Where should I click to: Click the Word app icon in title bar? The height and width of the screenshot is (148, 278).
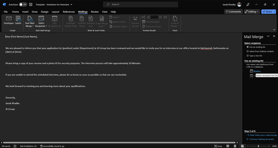[x=4, y=5]
